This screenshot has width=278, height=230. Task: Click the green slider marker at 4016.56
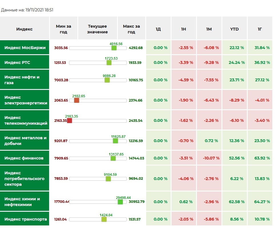(114, 48)
